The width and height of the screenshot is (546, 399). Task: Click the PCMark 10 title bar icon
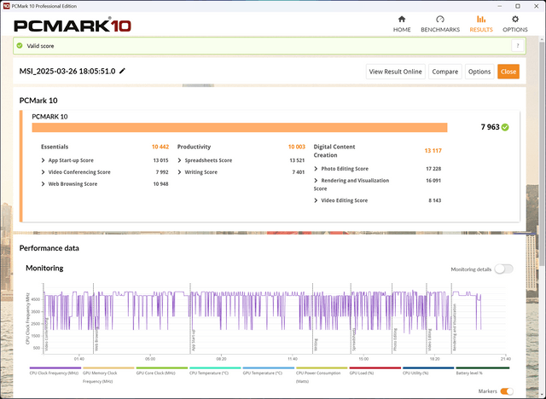click(x=6, y=6)
